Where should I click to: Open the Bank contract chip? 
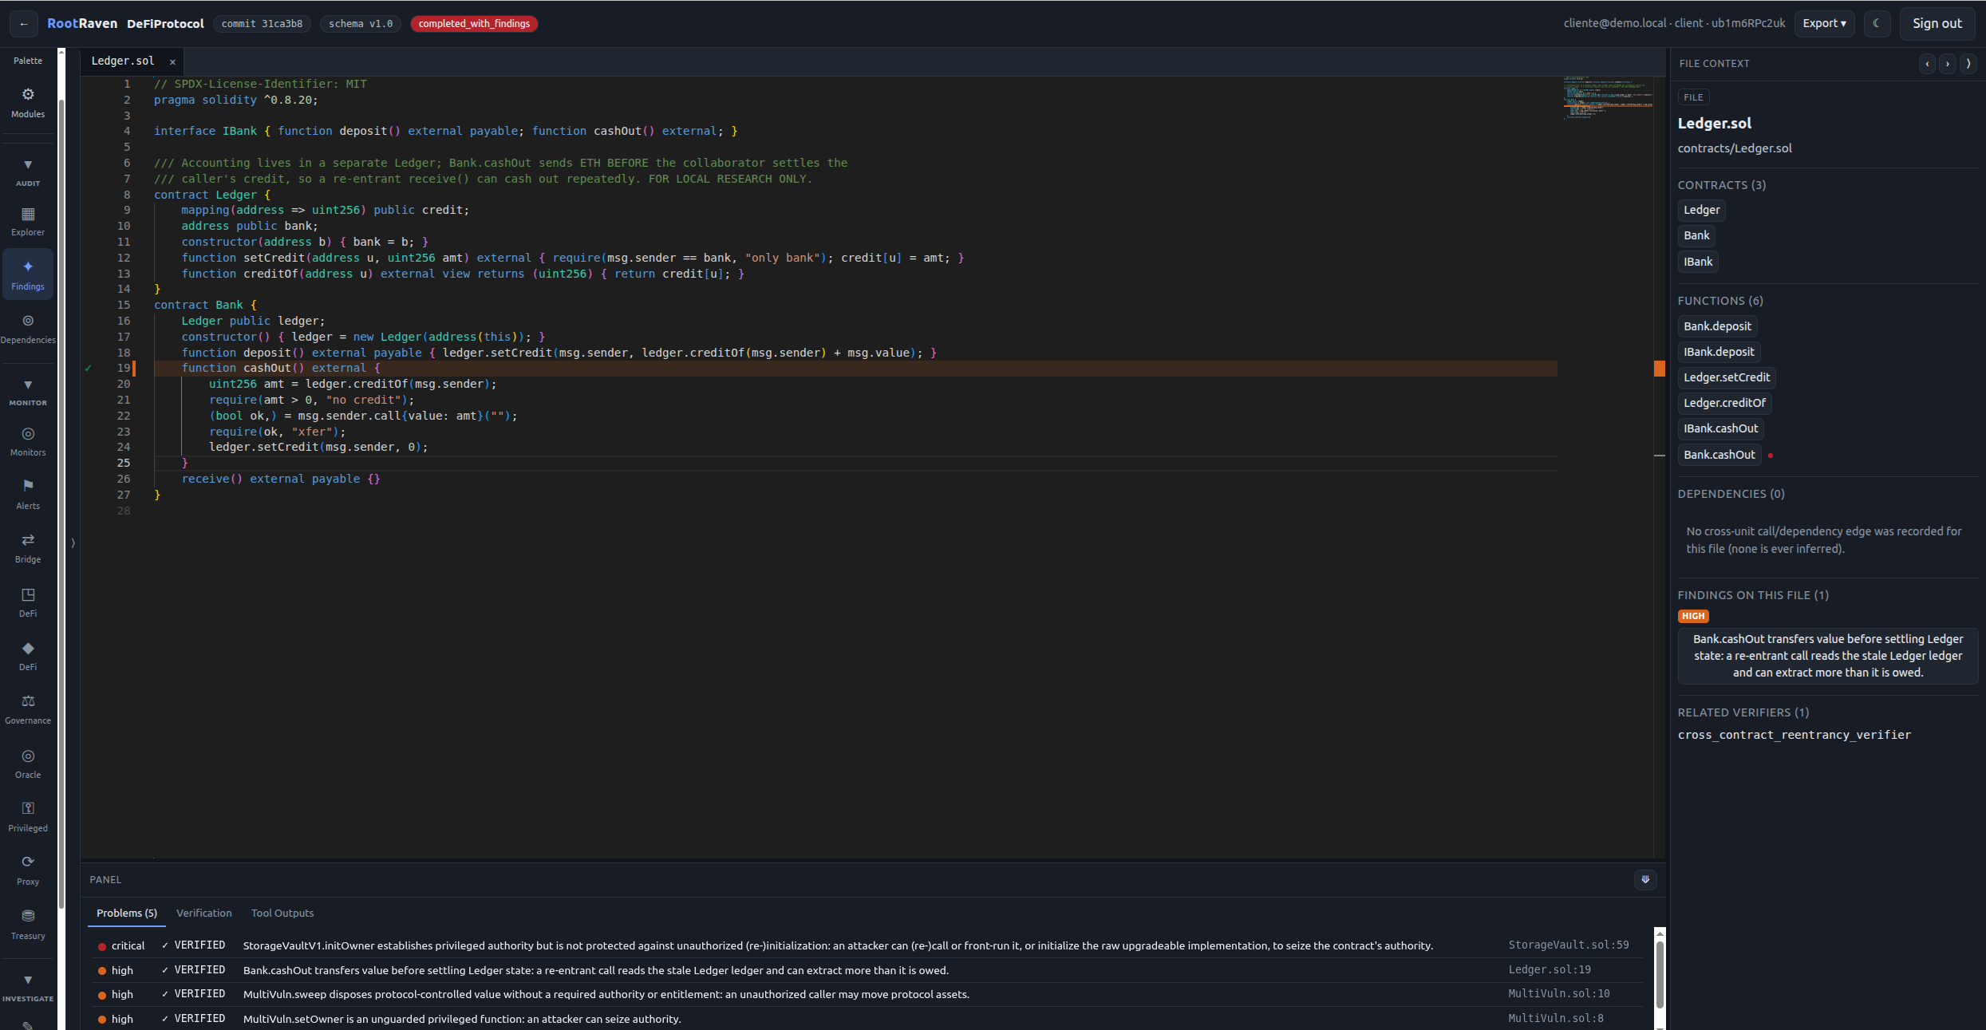(1696, 235)
